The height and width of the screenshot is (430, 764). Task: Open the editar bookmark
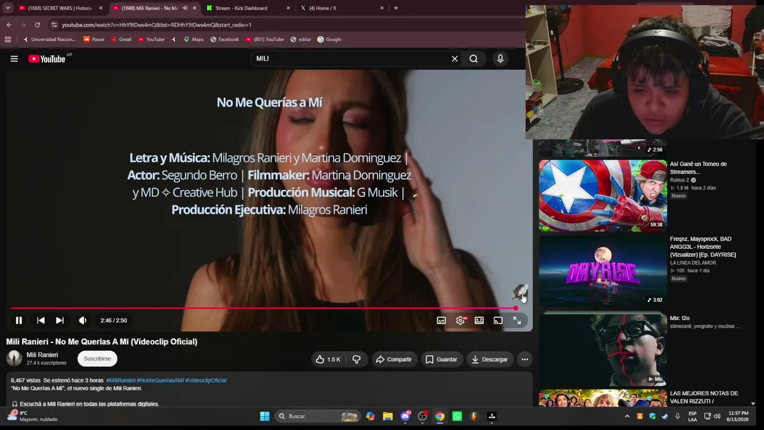click(x=301, y=39)
